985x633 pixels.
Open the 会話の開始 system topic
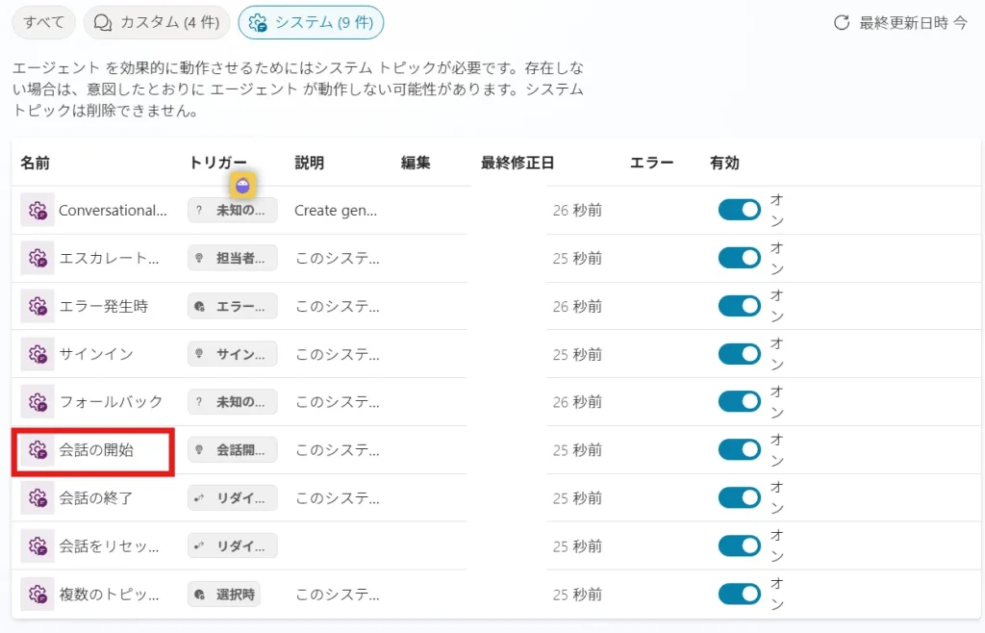(x=95, y=450)
